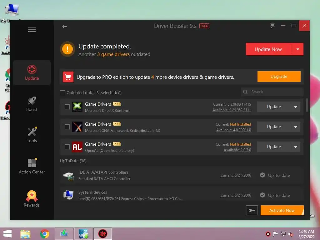
Task: Click the magnifier icon in the search box
Action: click(245, 92)
